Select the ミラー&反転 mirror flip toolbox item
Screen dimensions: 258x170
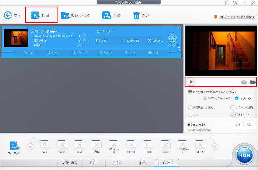114,147
